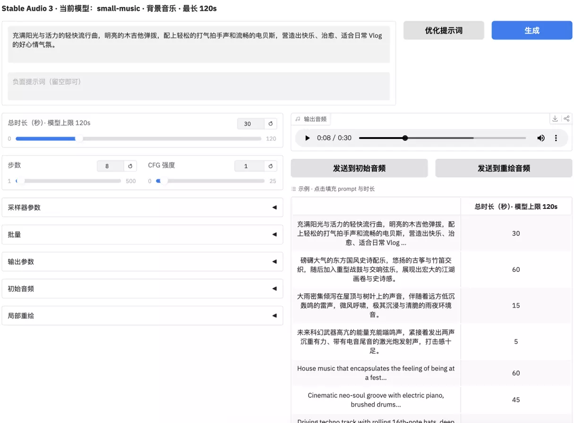Click the 总时长 column header in examples
The width and height of the screenshot is (574, 423).
516,207
